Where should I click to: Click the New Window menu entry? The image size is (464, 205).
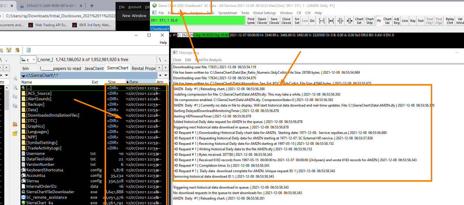134,16
